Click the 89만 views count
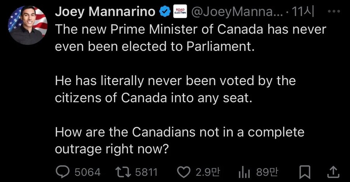Viewport: 350px width, 182px height. 267,172
